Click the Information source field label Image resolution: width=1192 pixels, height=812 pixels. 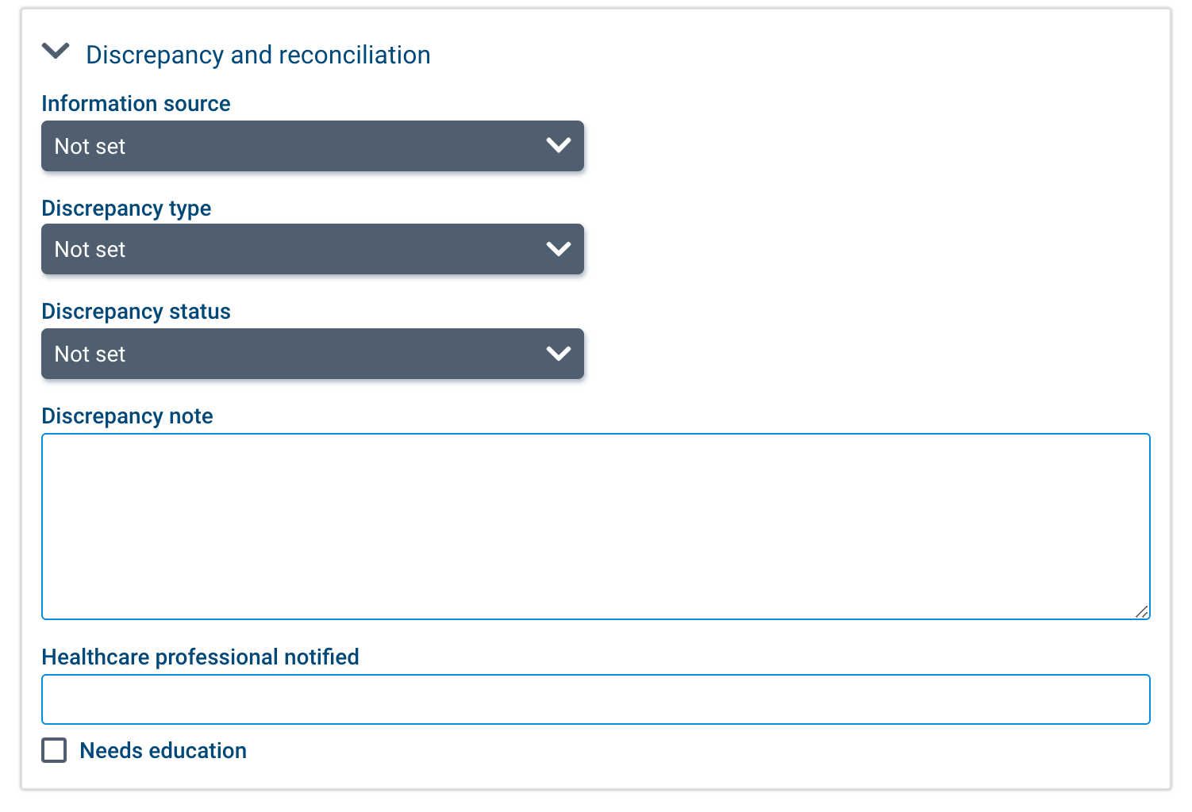[136, 104]
